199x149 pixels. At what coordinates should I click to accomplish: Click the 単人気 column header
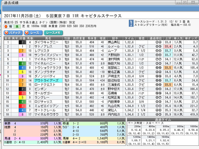tap(178, 38)
